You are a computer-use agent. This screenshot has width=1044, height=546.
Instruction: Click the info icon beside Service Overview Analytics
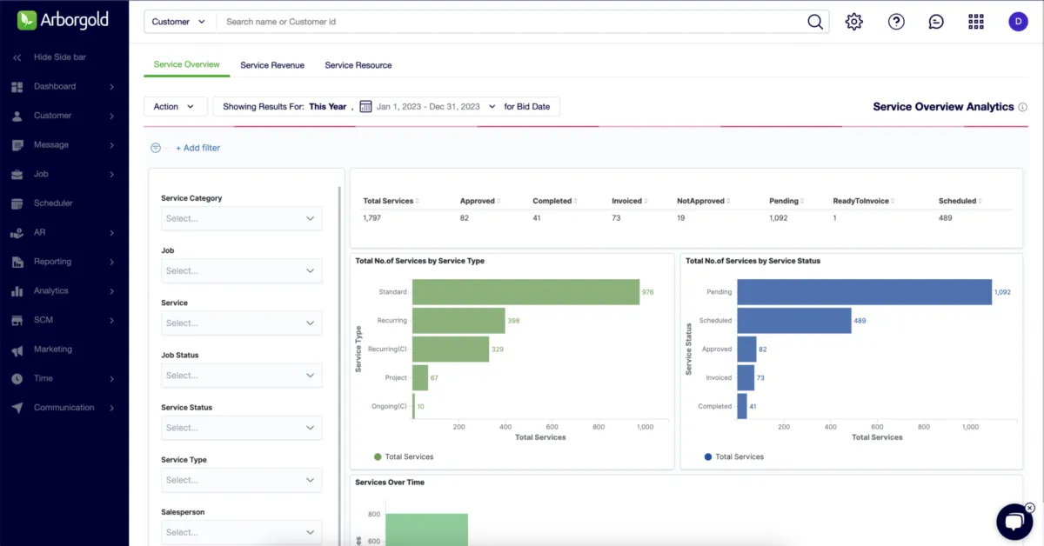click(x=1022, y=107)
